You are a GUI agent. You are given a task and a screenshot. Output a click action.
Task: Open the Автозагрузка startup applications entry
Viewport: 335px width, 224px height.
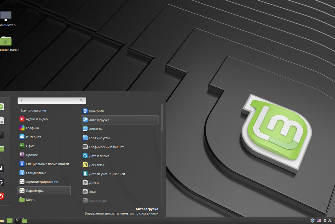coord(120,120)
